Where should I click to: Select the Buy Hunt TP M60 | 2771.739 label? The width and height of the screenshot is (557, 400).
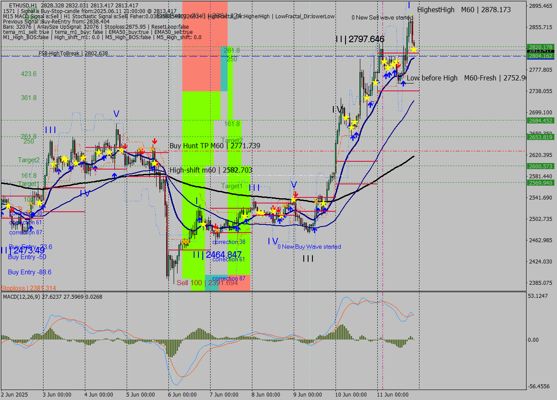coord(214,146)
